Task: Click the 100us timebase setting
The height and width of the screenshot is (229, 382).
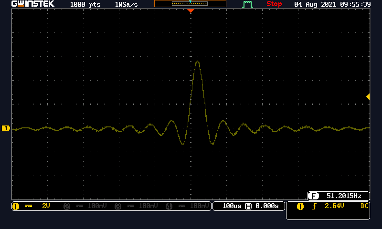Action: 232,206
